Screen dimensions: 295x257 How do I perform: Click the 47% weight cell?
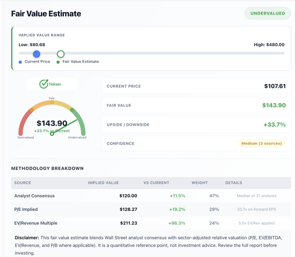point(214,196)
